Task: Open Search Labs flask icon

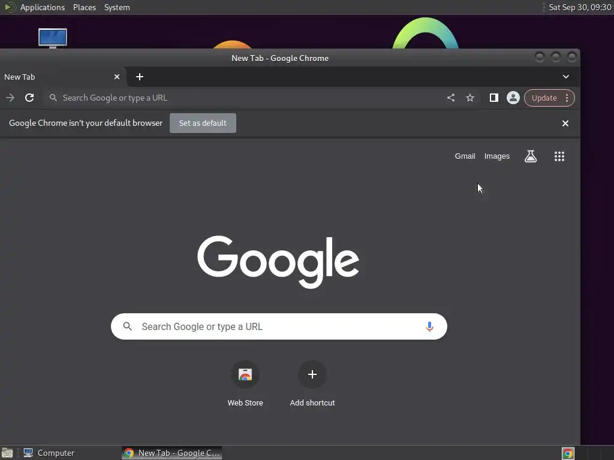Action: tap(531, 156)
